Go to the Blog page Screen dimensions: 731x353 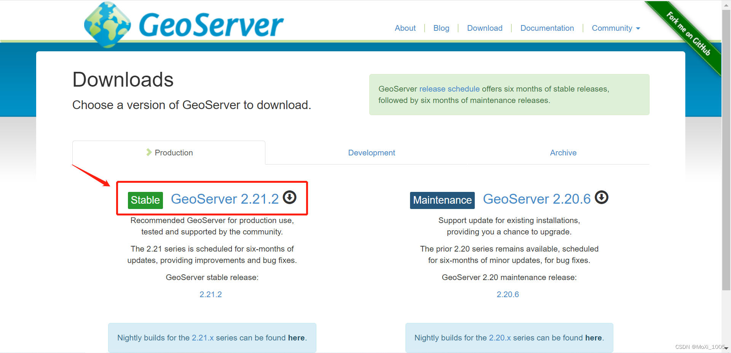(441, 28)
